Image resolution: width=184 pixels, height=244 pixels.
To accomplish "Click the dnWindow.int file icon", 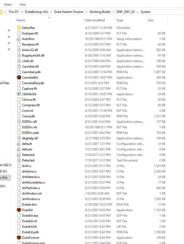I will pos(19,193).
